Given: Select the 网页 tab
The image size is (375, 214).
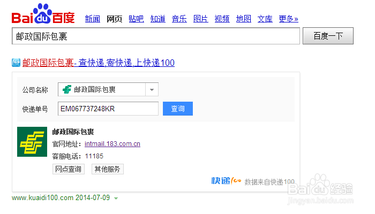Looking at the screenshot, I should pyautogui.click(x=114, y=19).
